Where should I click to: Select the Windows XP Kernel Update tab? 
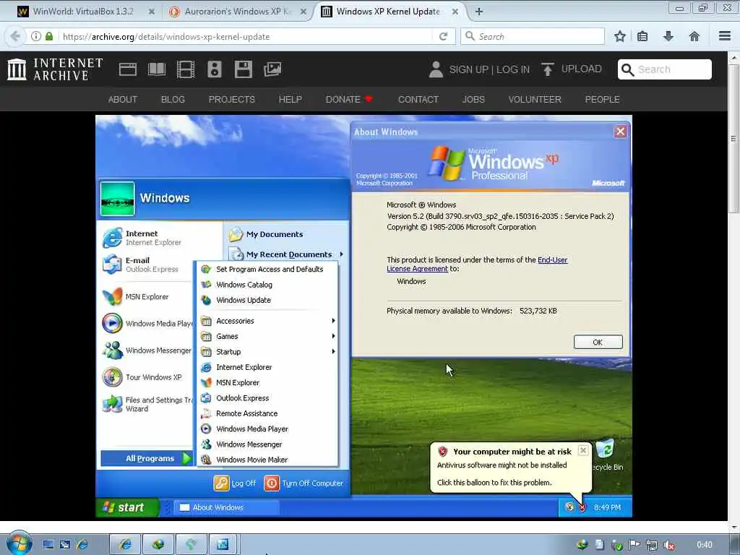pyautogui.click(x=388, y=12)
